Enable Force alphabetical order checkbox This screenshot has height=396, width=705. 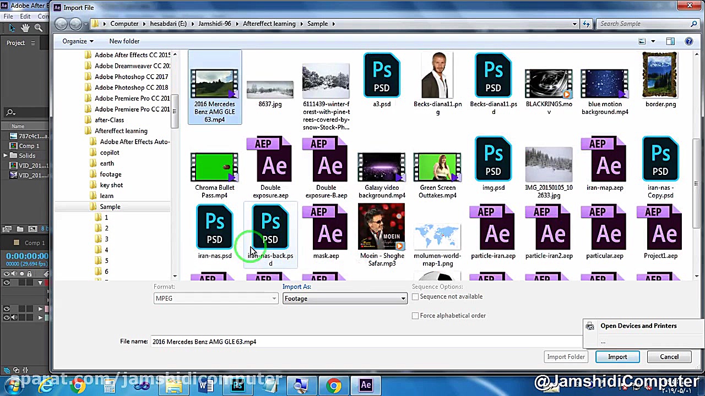415,316
